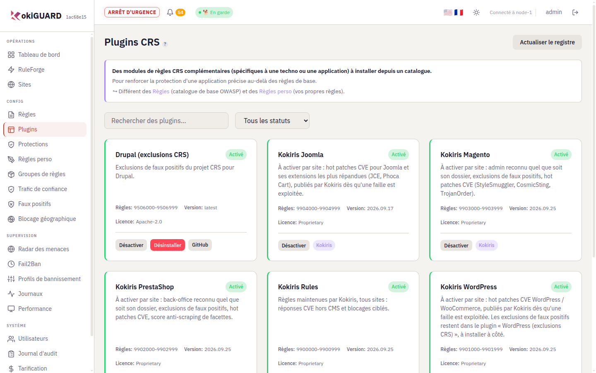Click the Activé badge on Kokiris Rules
Screen dimensions: 596x373
399,287
